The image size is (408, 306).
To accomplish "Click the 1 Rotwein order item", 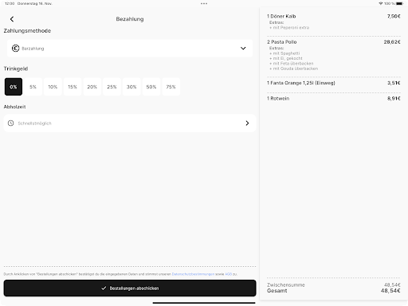I will click(278, 98).
